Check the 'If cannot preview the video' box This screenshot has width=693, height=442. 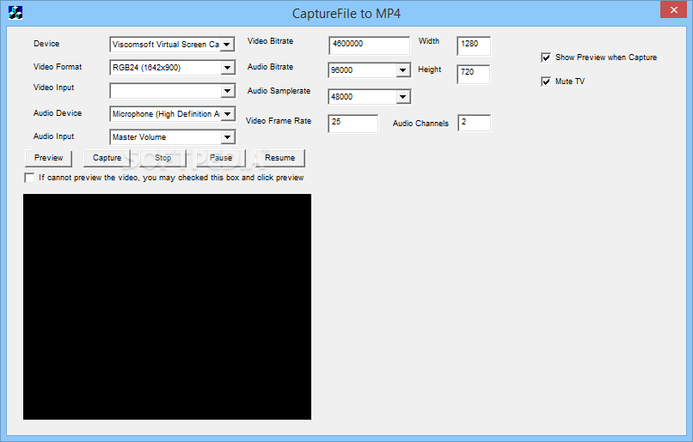tap(29, 178)
